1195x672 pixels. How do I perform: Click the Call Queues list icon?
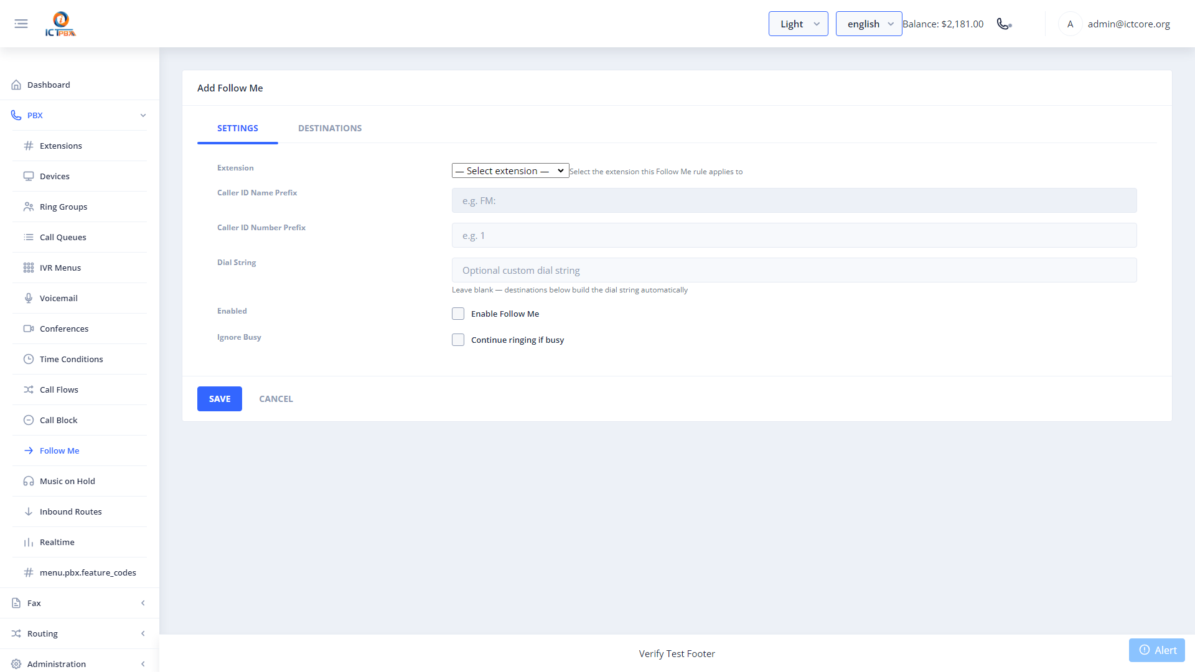(29, 237)
